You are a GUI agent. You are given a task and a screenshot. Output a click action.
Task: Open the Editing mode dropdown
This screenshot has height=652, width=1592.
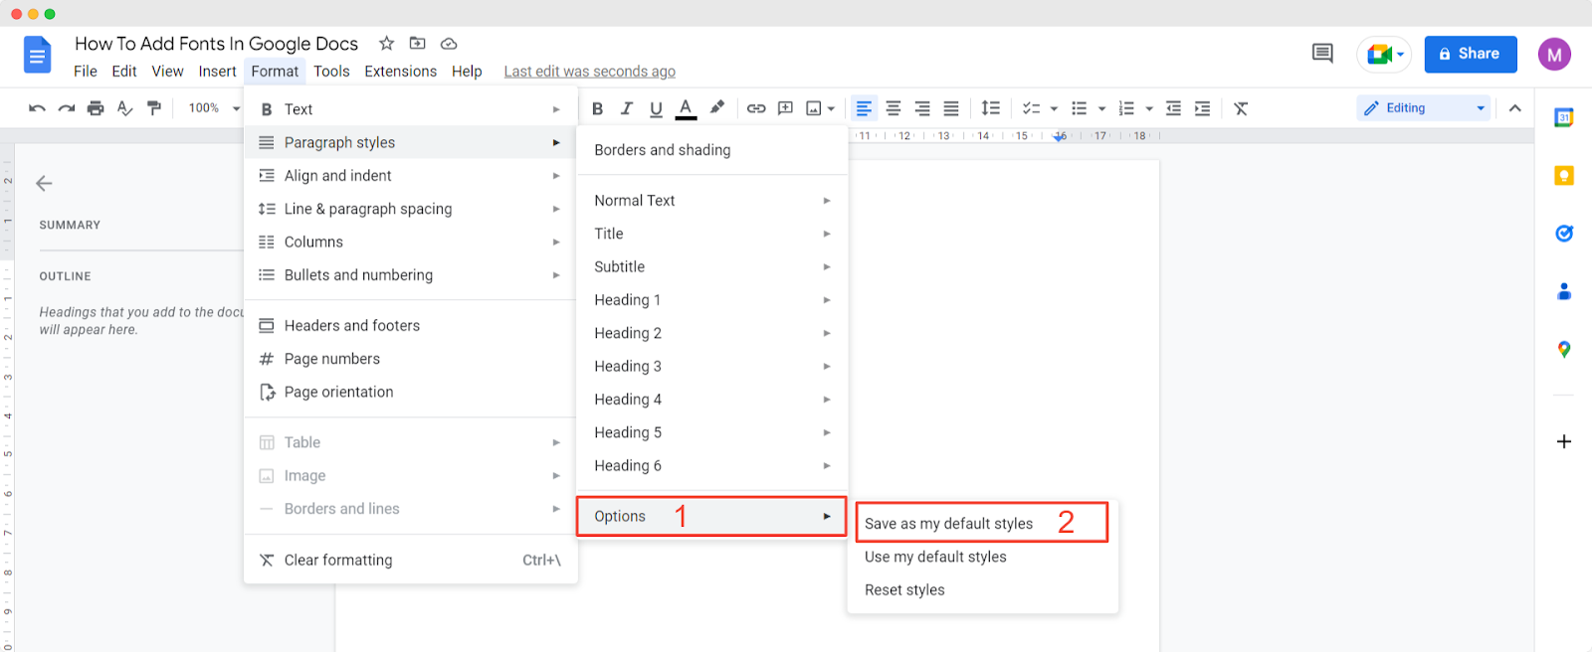[1424, 108]
